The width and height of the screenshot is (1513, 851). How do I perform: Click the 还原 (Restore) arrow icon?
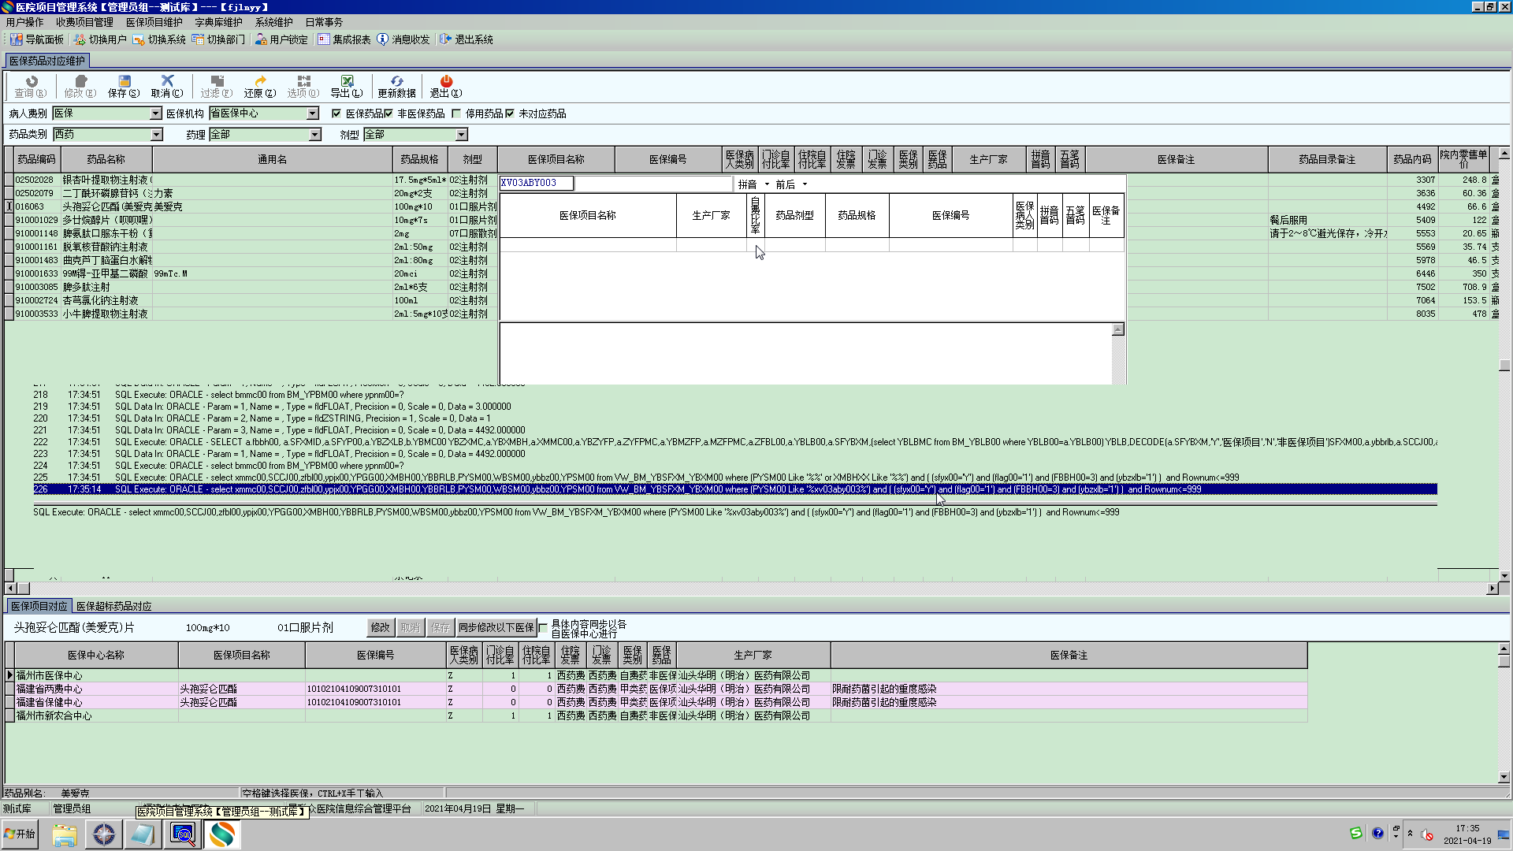coord(260,82)
